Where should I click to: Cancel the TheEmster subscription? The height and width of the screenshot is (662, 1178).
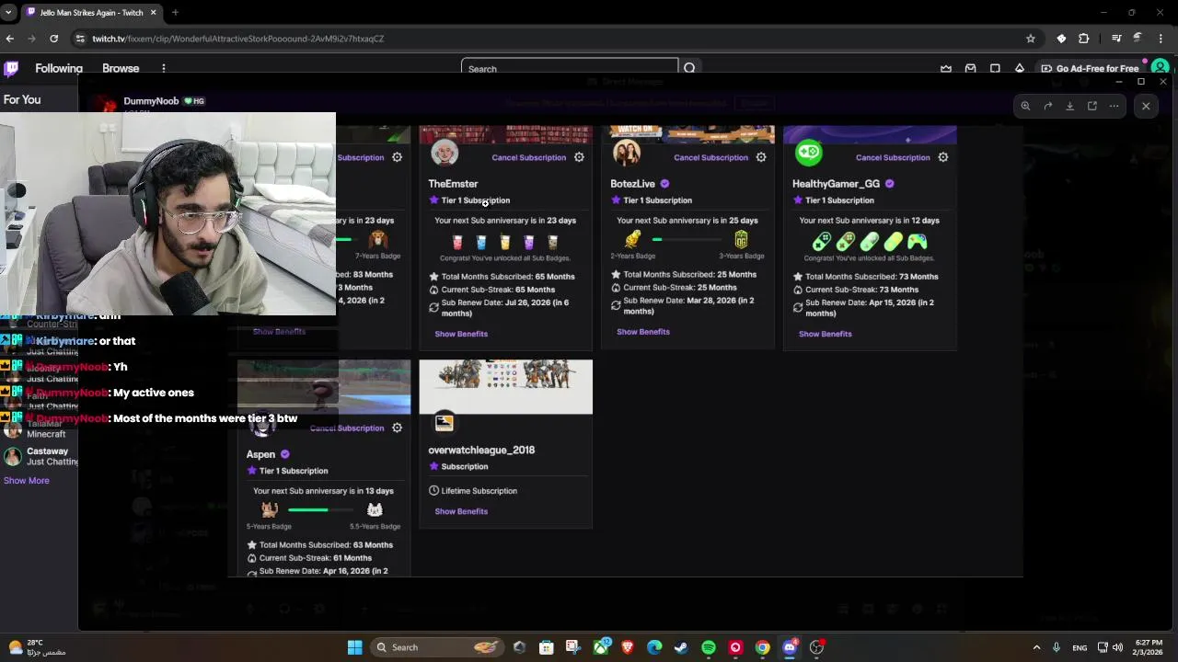(x=528, y=157)
